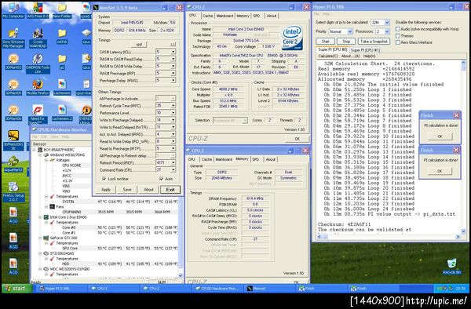Image resolution: width=471 pixels, height=309 pixels.
Task: Open the New Folder desktop icon
Action: (62, 10)
